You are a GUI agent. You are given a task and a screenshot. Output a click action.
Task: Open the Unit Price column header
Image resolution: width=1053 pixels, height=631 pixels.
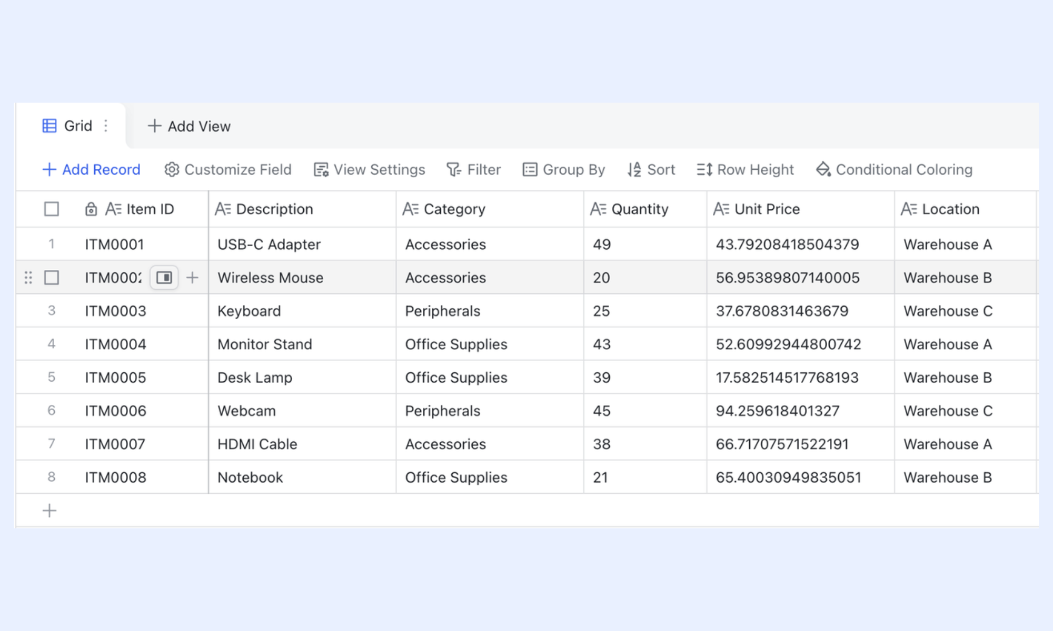pos(800,209)
